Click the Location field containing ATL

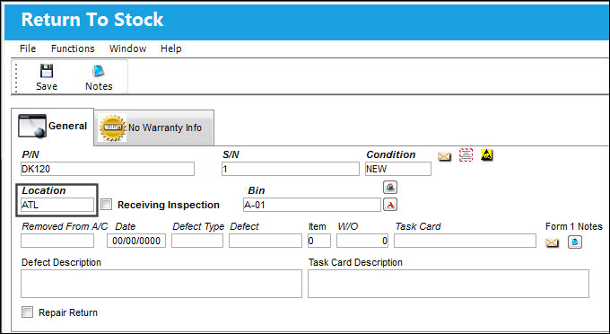[x=57, y=205]
